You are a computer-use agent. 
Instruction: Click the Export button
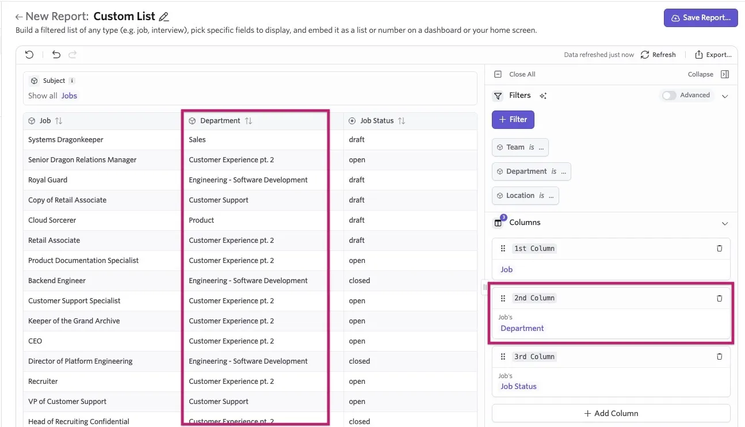pos(713,55)
